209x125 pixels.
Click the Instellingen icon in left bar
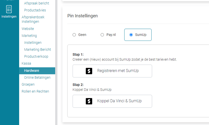pyautogui.click(x=9, y=9)
